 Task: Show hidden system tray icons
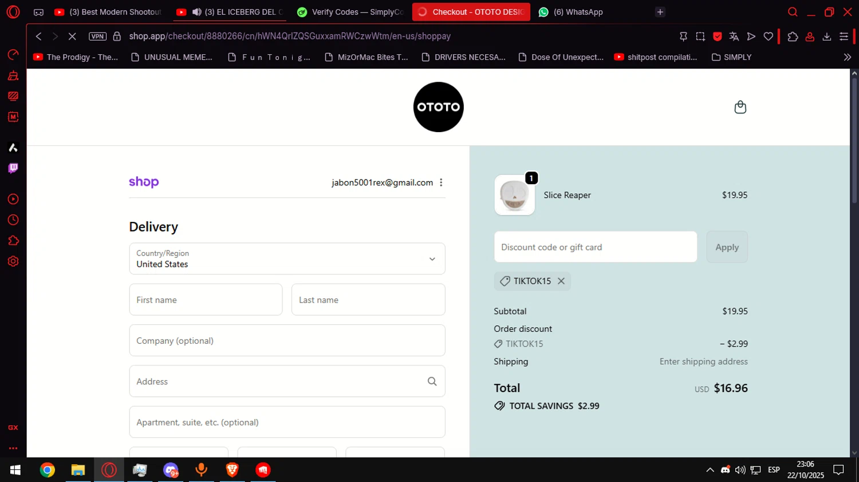click(x=710, y=470)
